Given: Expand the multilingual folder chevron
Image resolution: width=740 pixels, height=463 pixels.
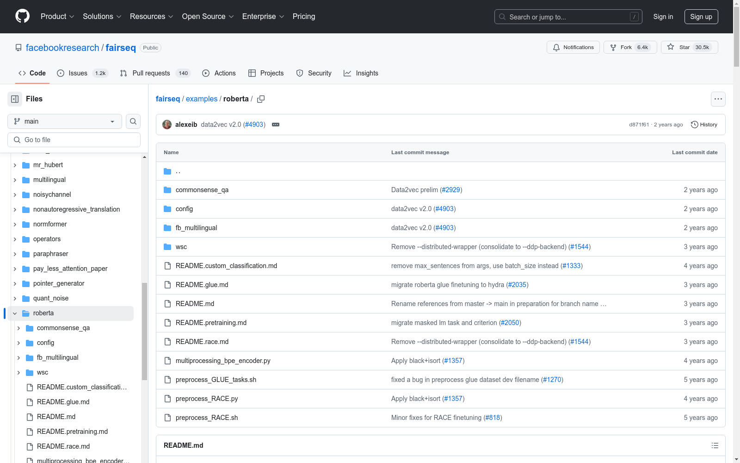Looking at the screenshot, I should [x=15, y=180].
